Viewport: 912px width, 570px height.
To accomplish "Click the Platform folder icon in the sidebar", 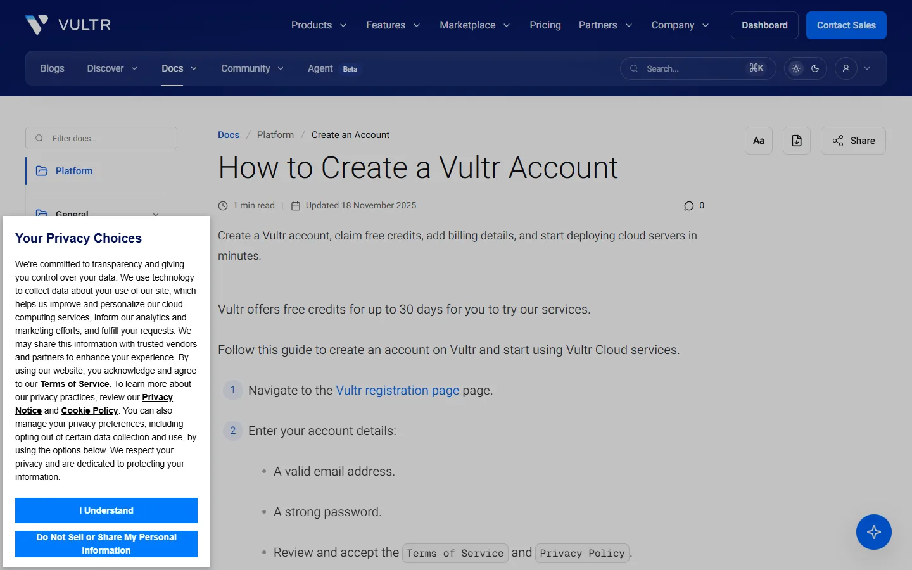I will pyautogui.click(x=42, y=171).
